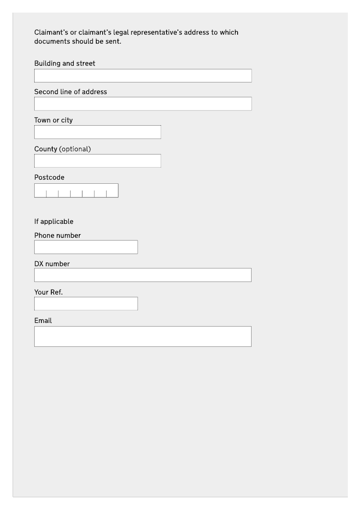Click the 'If applicable' heading text
This screenshot has height=509, width=360.
pos(54,221)
